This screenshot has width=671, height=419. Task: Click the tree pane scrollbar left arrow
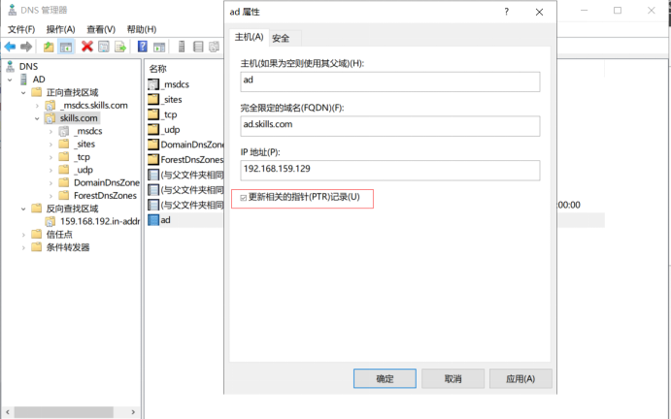click(7, 412)
